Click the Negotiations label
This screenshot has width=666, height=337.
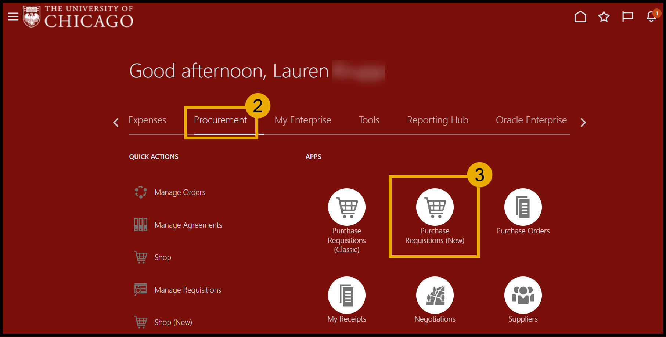pos(435,319)
